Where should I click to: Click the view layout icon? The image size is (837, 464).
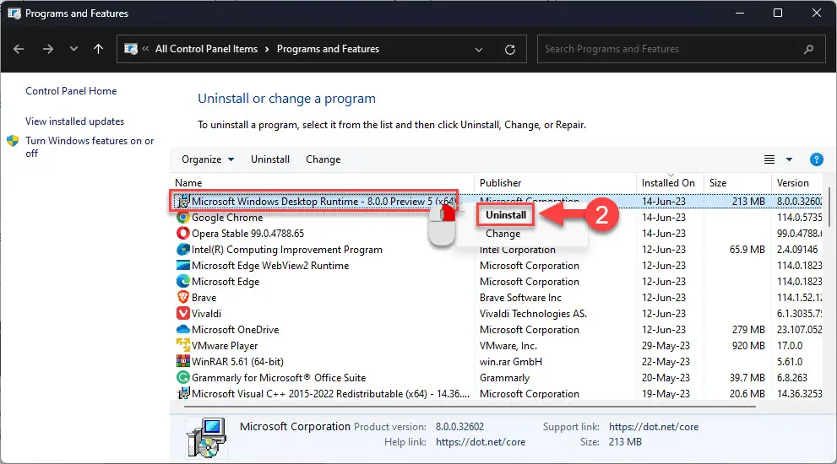[x=769, y=159]
